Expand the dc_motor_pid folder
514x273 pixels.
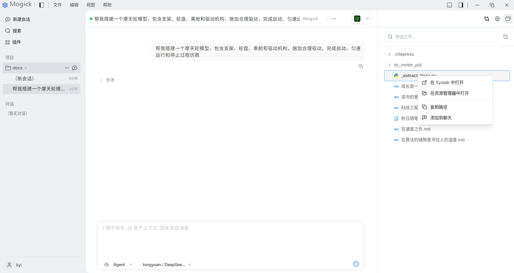(x=447, y=65)
